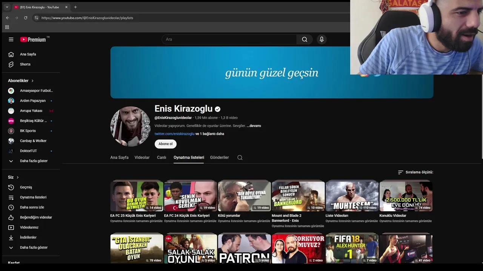Open the tab search dropdown arrow

pyautogui.click(x=7, y=7)
